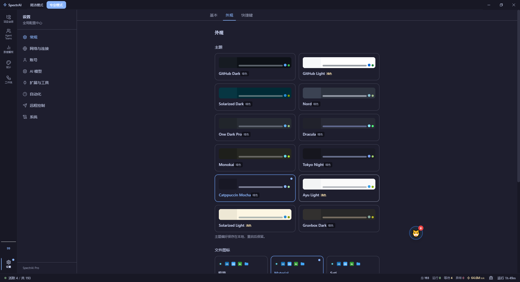Open the 工作流 workflow icon
520x282 pixels.
point(8,79)
